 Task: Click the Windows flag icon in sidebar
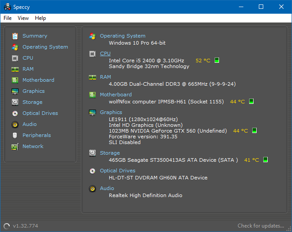[x=15, y=47]
